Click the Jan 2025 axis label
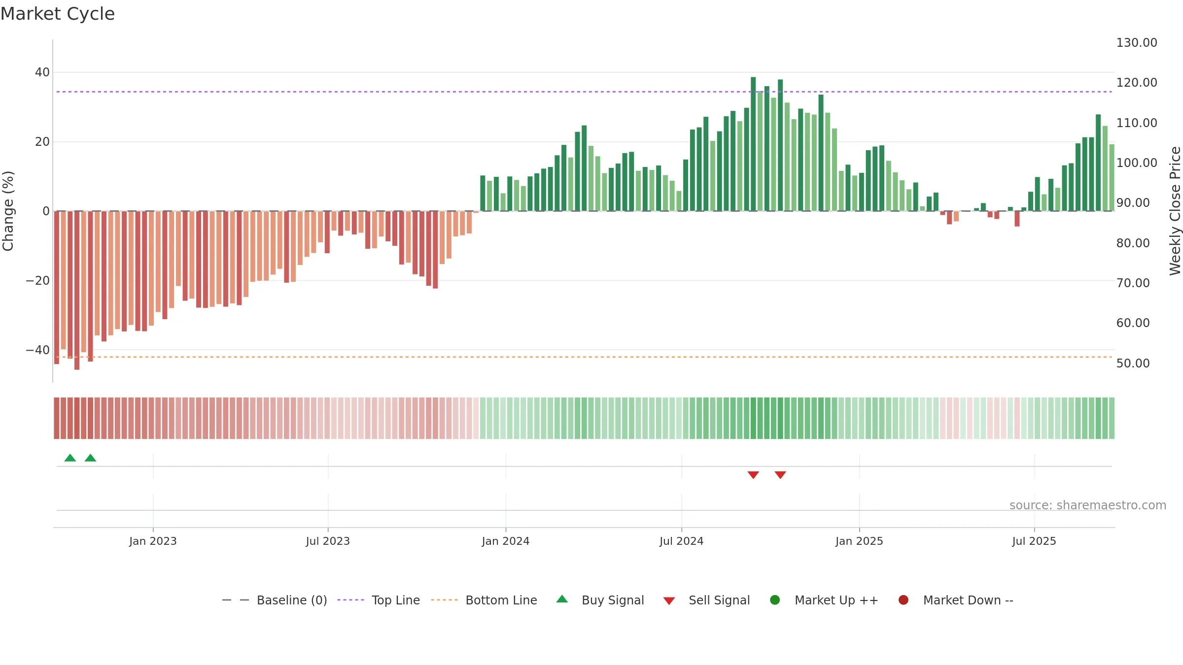1183x665 pixels. [859, 541]
